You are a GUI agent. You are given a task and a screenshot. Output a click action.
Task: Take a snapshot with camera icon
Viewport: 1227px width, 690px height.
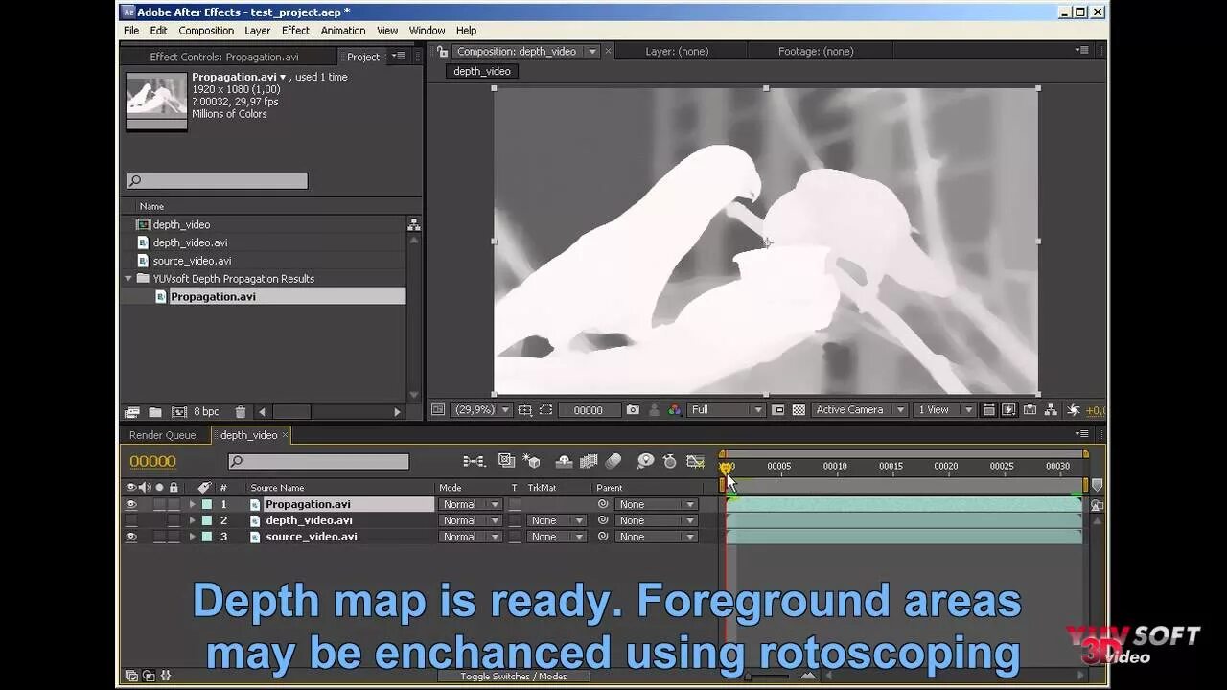tap(633, 409)
